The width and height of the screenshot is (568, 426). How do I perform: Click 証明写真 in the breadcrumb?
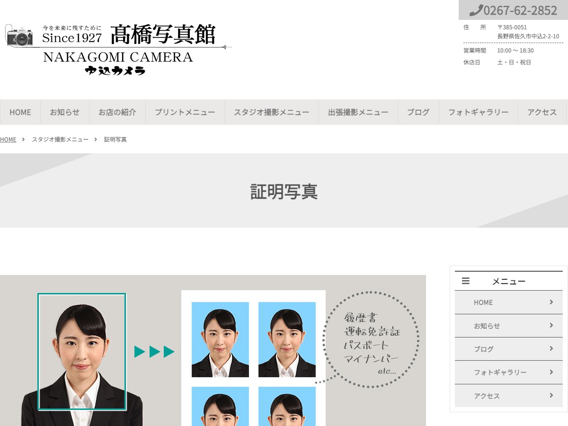tap(115, 139)
